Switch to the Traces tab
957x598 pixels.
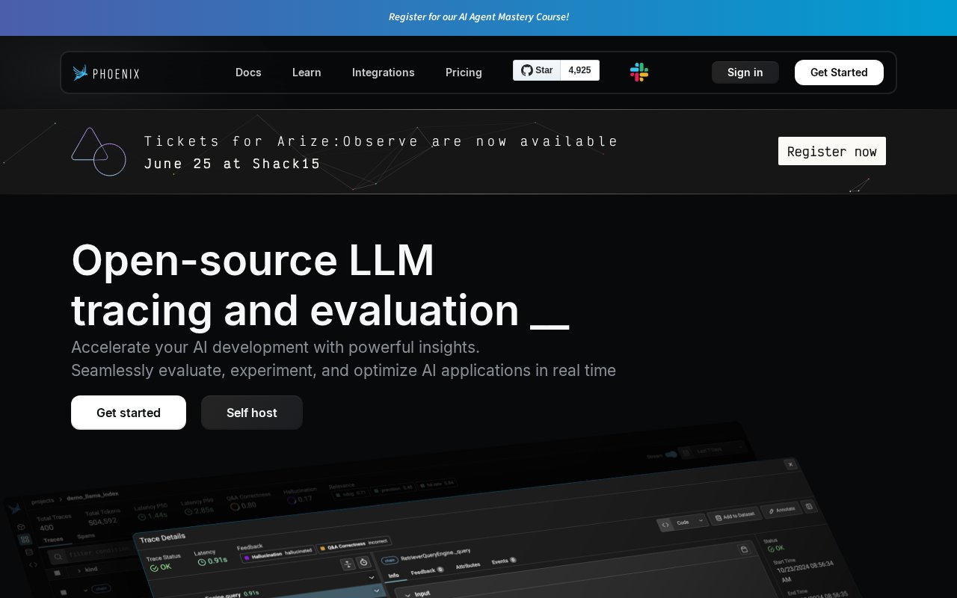[53, 540]
